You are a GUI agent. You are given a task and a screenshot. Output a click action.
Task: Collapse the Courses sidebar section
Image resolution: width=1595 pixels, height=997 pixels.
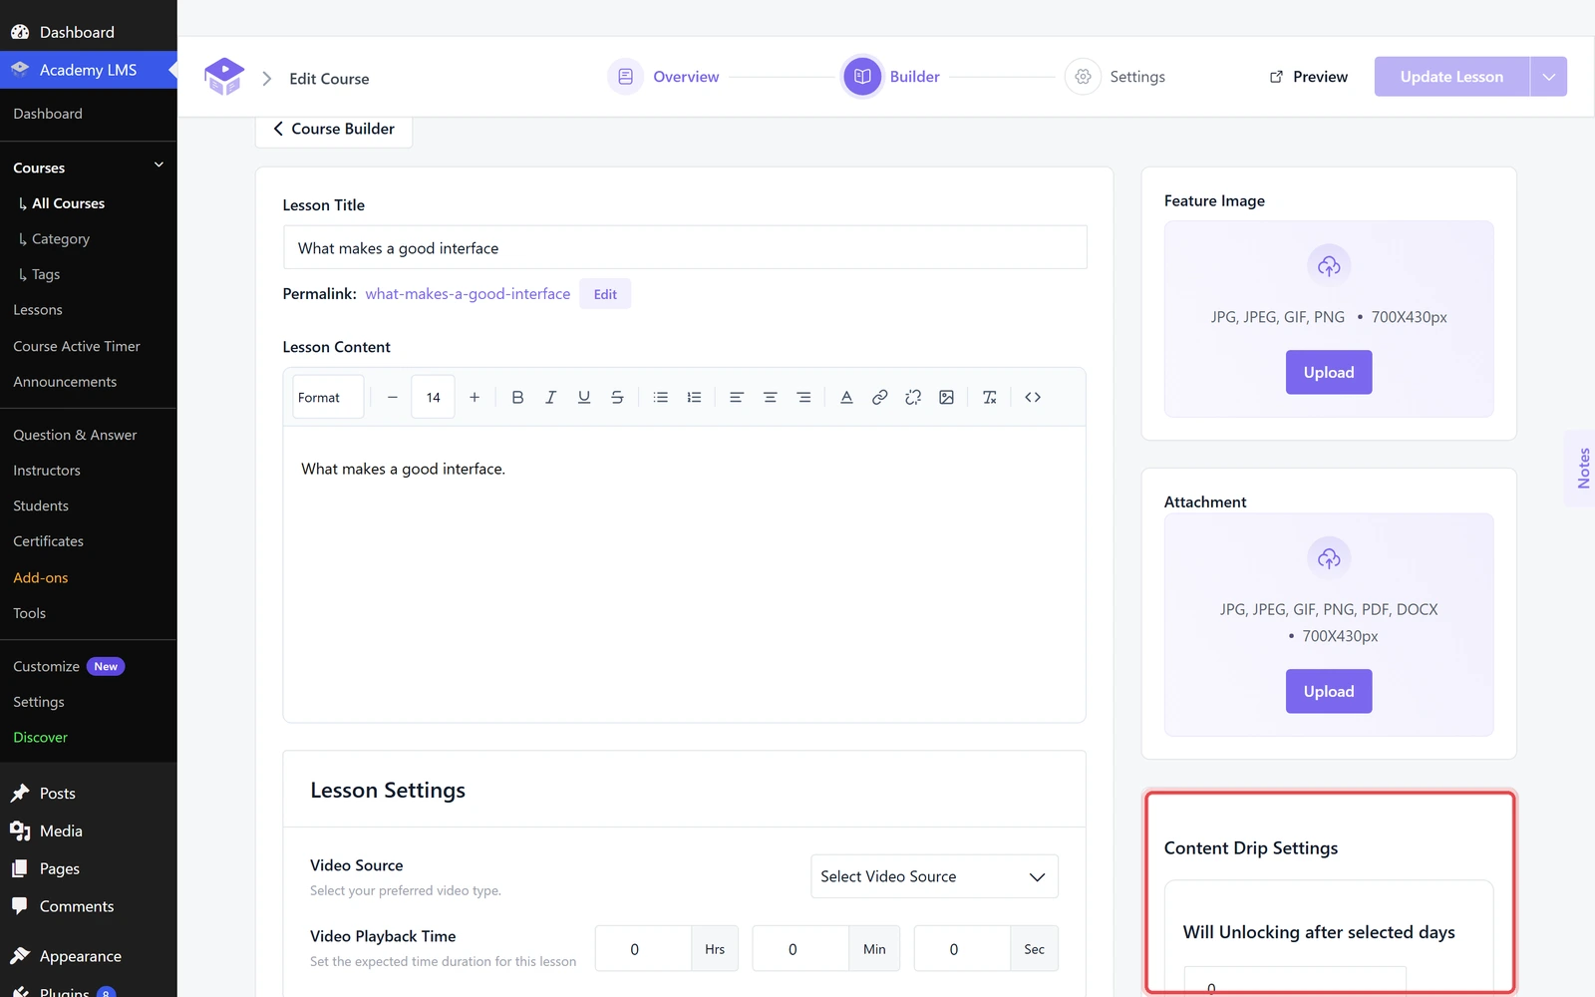[x=159, y=166]
